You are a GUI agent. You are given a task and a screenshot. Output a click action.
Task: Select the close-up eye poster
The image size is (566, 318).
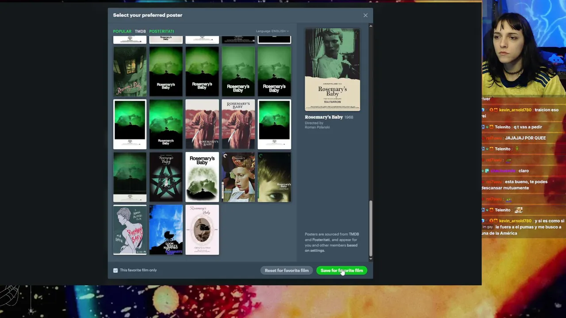click(274, 177)
